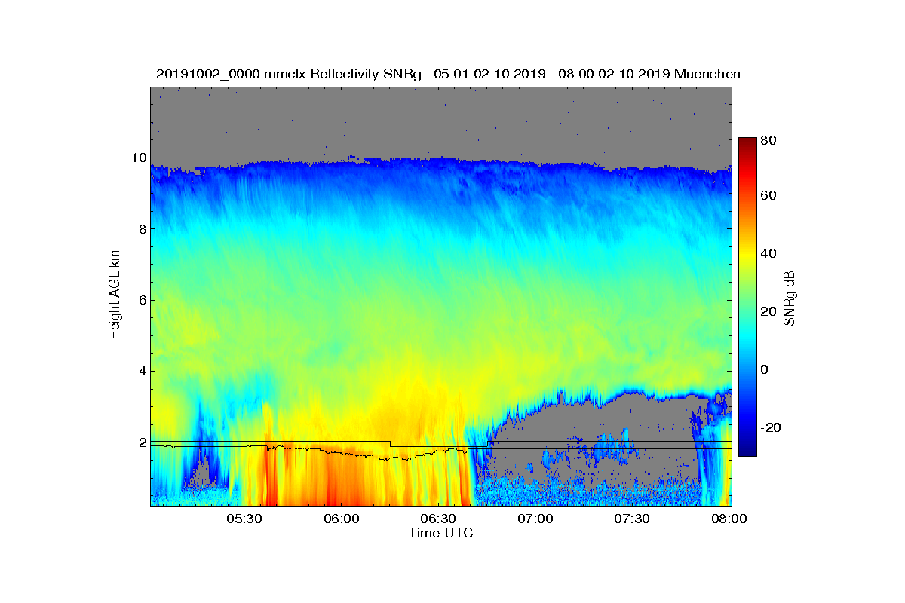Click the dark red top of the colorbar
This screenshot has height=603, width=905.
click(x=747, y=143)
